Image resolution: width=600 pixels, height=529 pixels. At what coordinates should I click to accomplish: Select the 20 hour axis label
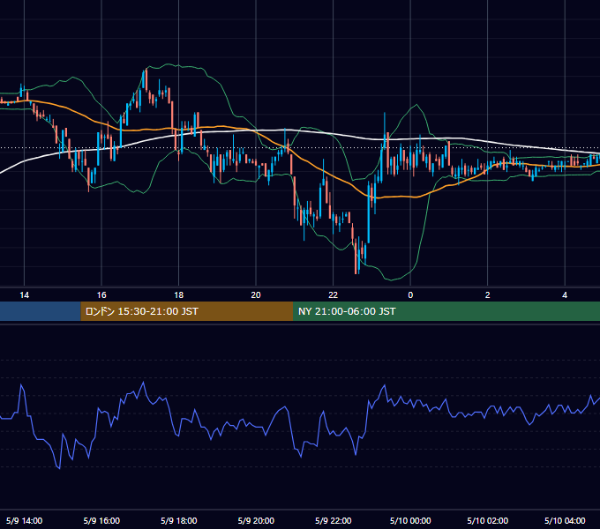pos(256,295)
